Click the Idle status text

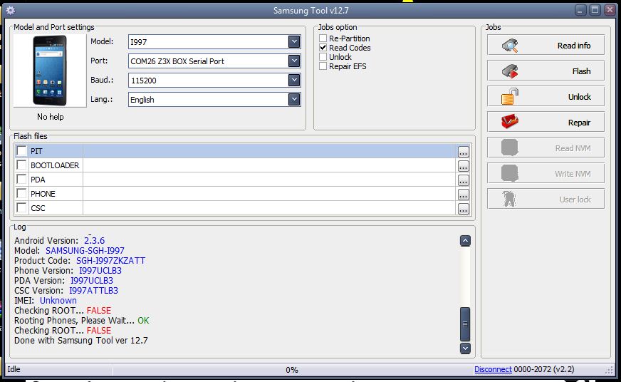coord(14,369)
